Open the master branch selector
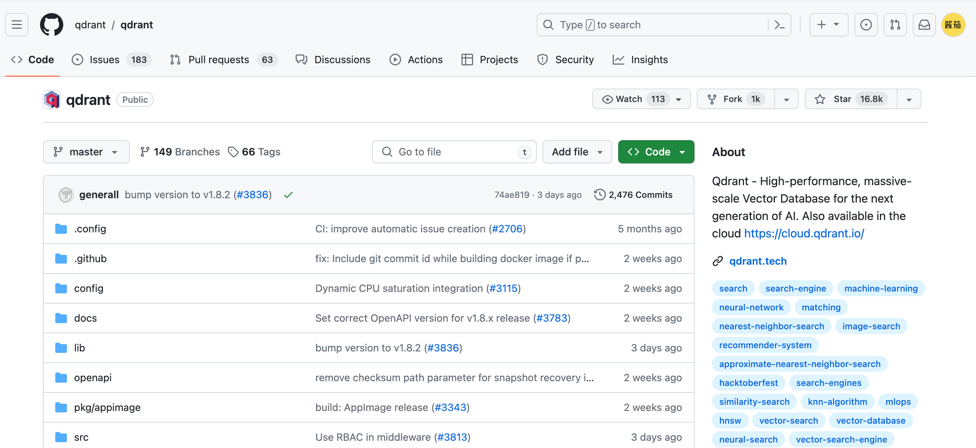Viewport: 976px width, 448px height. pos(86,152)
